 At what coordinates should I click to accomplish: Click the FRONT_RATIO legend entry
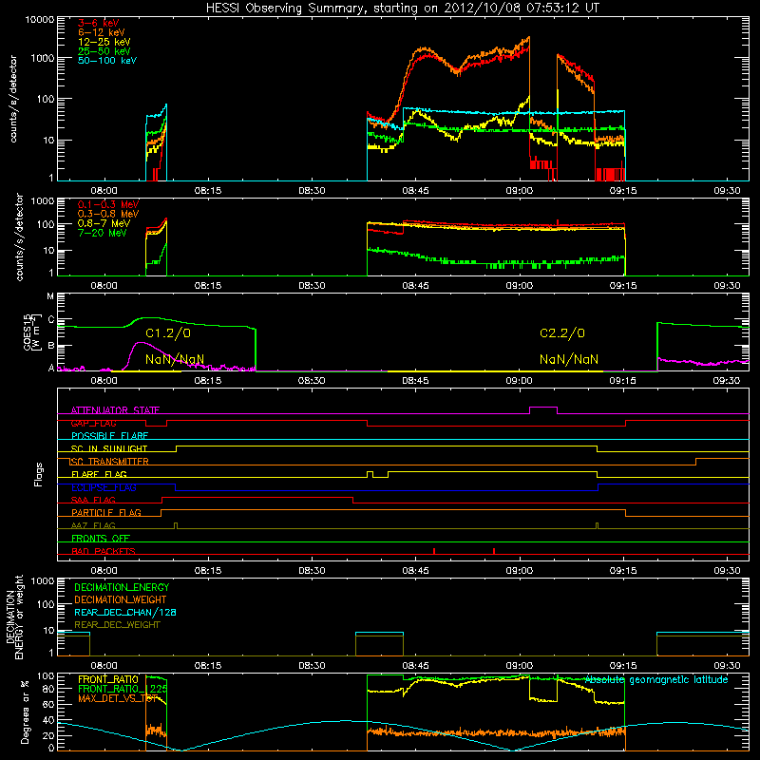coord(108,679)
